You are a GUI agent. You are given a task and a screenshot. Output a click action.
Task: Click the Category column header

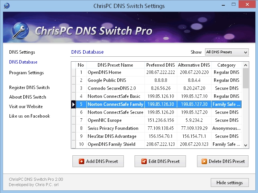(x=226, y=65)
